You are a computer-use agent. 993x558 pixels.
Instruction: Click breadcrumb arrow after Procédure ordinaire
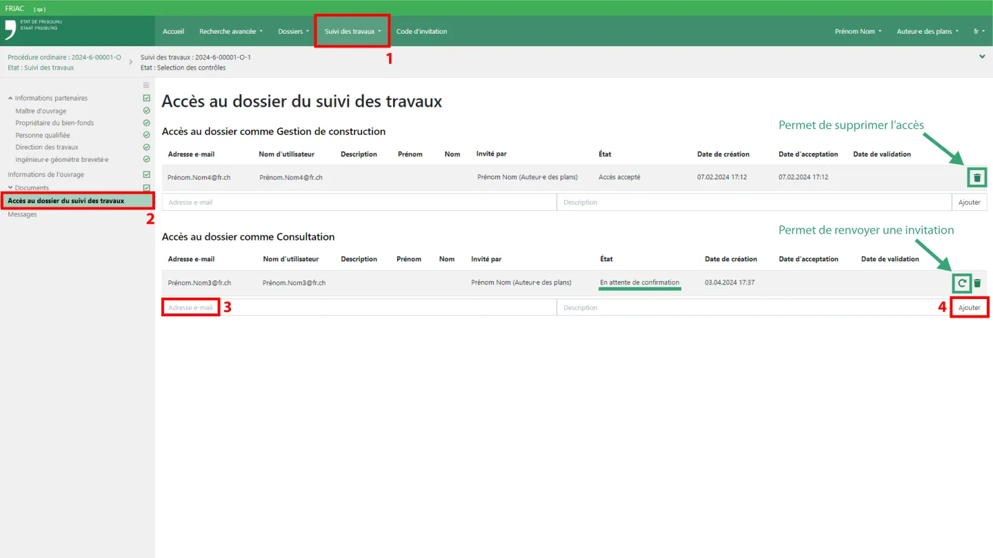131,63
